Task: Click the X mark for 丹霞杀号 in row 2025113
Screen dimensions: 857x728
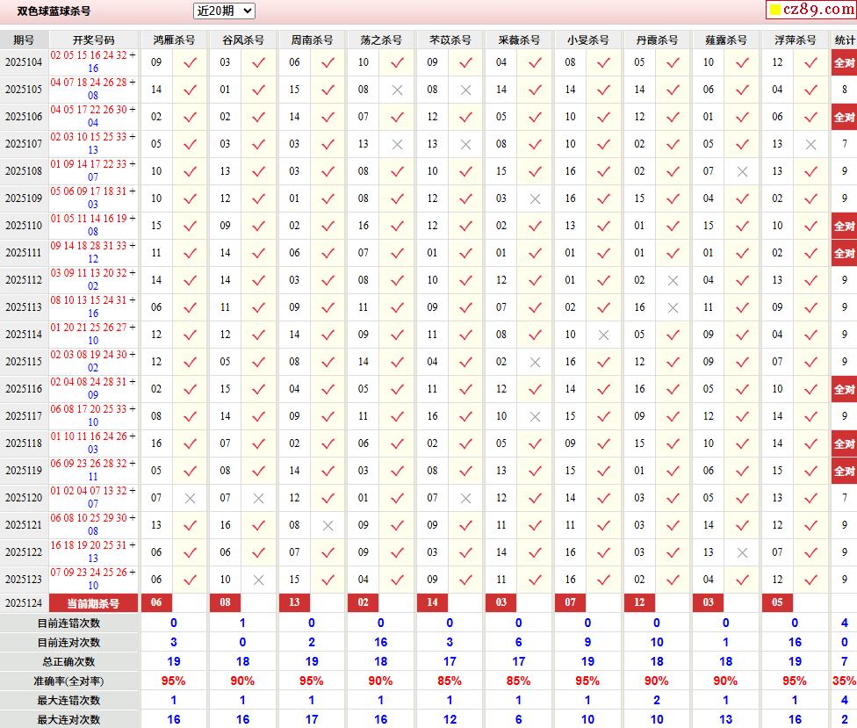Action: 673,307
